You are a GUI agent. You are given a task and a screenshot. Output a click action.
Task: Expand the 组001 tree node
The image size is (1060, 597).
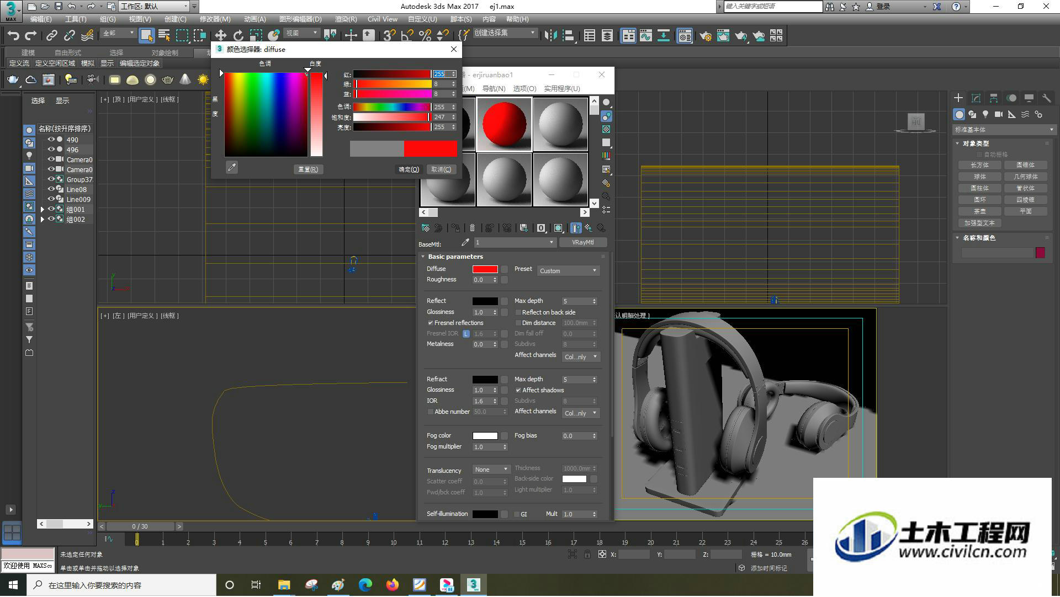click(x=43, y=210)
